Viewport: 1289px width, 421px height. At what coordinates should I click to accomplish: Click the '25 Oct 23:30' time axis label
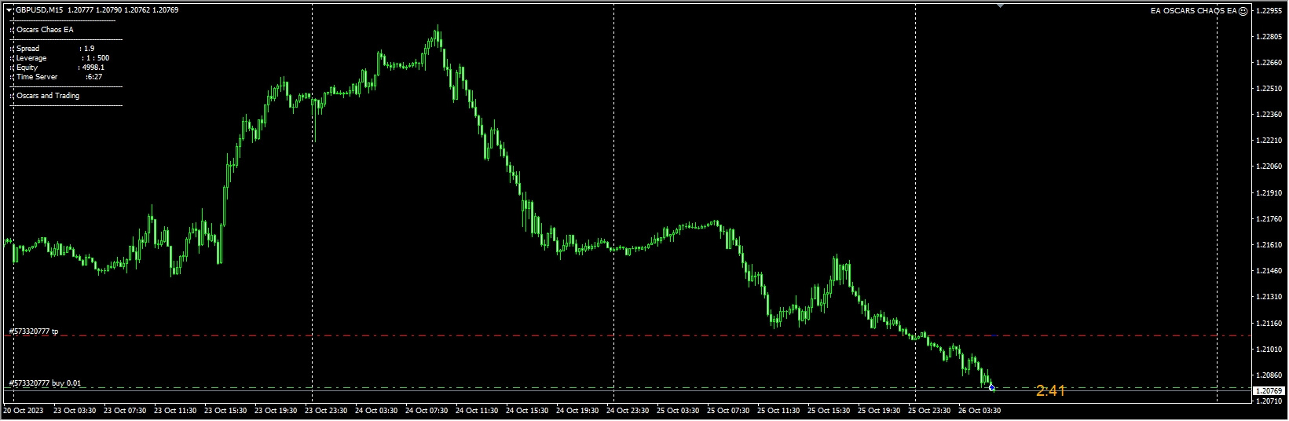tap(929, 410)
